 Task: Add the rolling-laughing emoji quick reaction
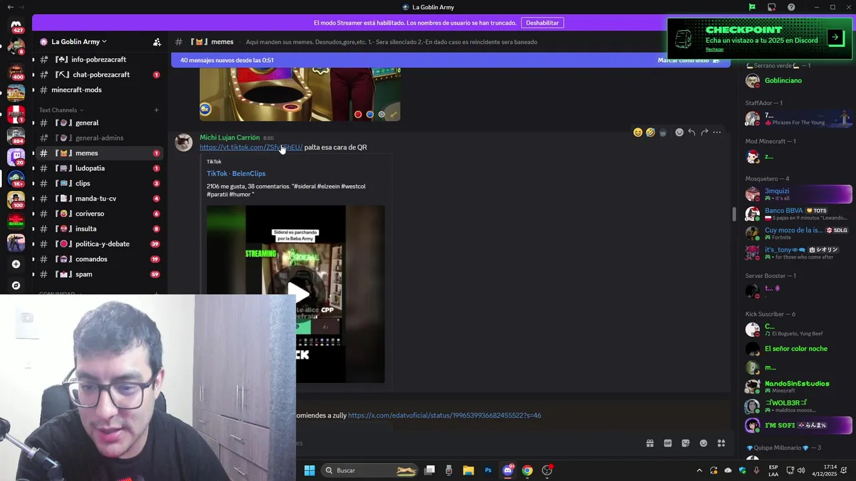click(650, 132)
